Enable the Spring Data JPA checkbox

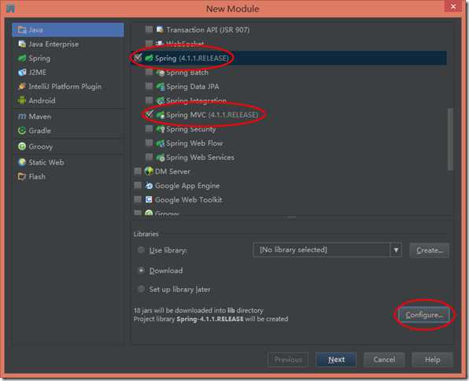click(x=149, y=86)
